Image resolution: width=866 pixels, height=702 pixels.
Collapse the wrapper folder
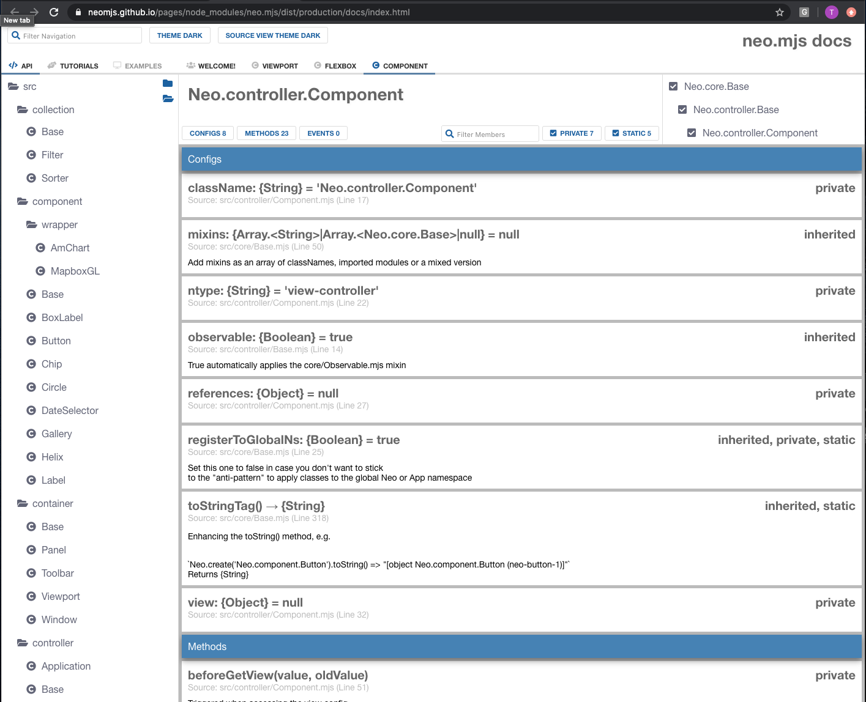pyautogui.click(x=32, y=224)
